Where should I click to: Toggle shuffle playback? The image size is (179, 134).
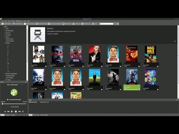click(5, 111)
